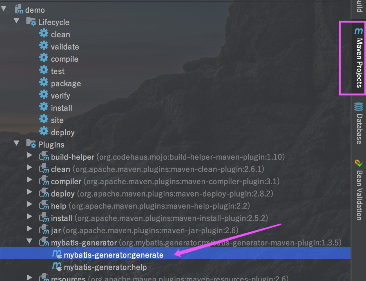The width and height of the screenshot is (366, 281).
Task: Expand the deploy plugin node
Action: click(x=29, y=192)
